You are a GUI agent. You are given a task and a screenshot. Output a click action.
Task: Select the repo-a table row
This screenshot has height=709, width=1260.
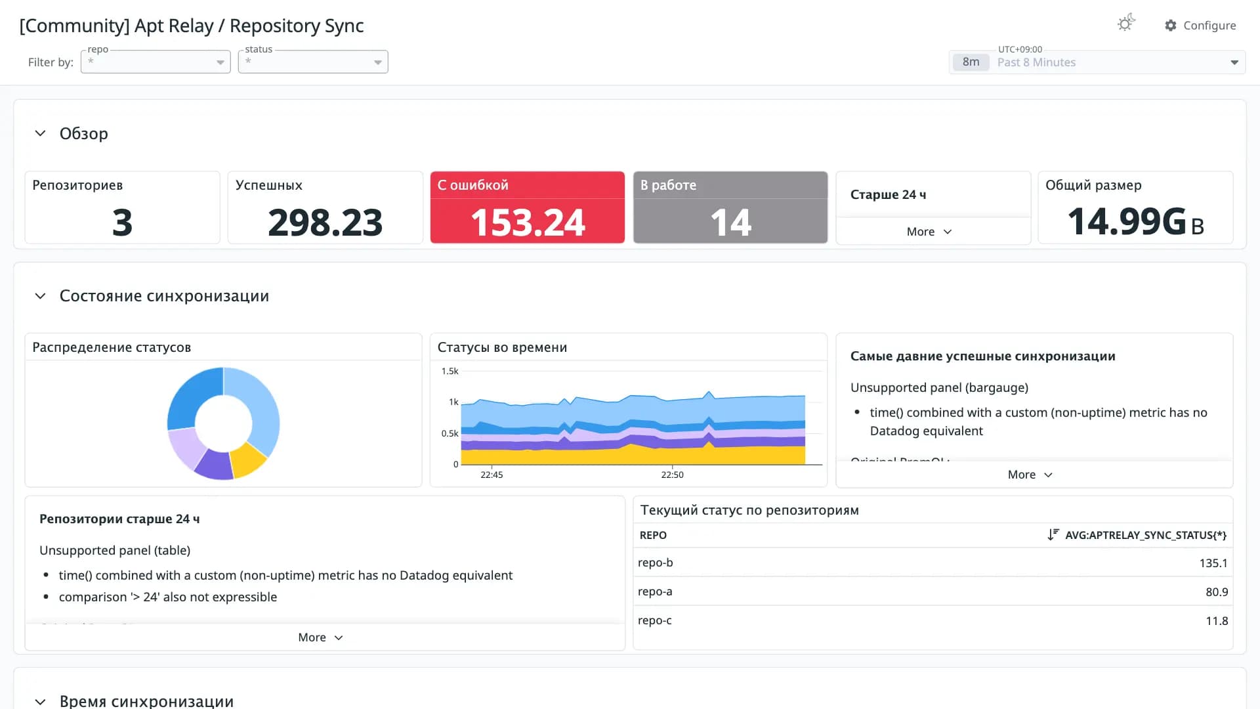point(933,591)
